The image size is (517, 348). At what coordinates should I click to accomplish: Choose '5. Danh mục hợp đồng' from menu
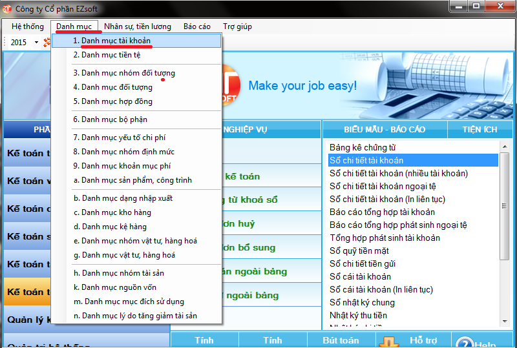click(x=112, y=101)
